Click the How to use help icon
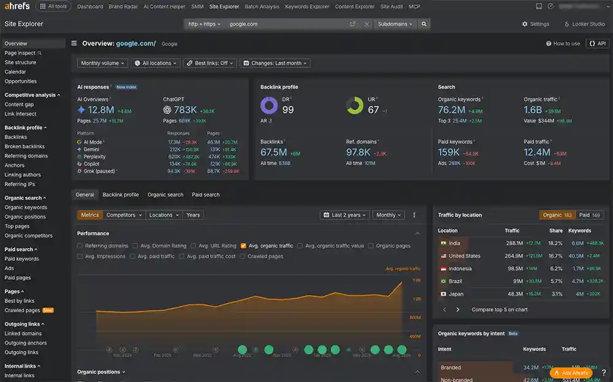Viewport: 613px width, 382px height. click(549, 43)
